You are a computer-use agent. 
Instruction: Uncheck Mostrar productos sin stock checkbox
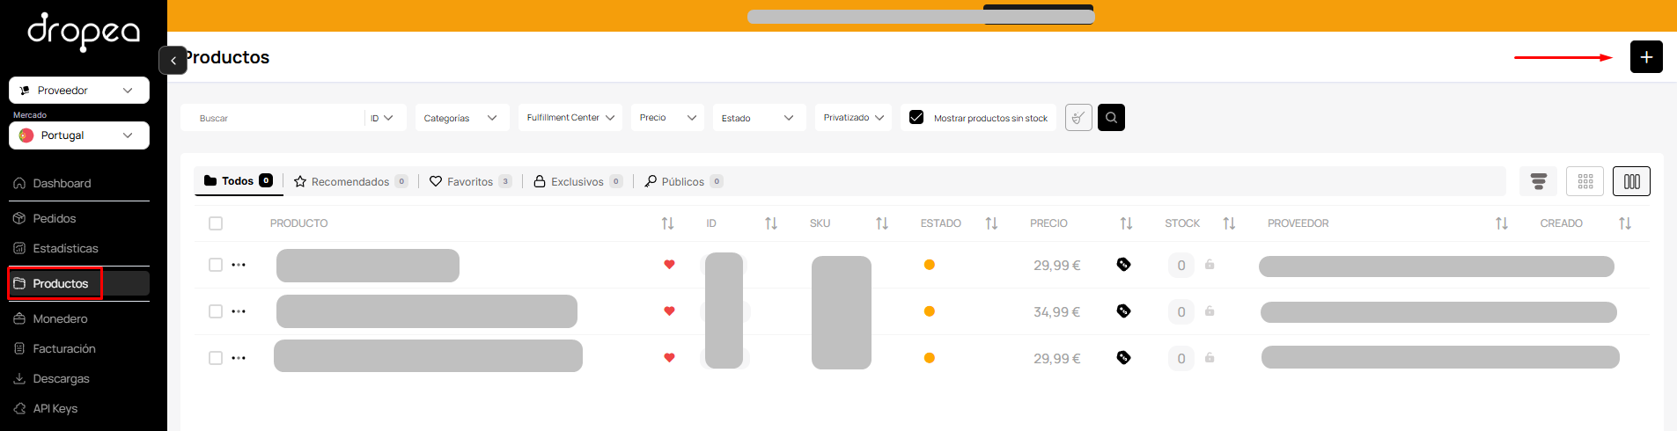coord(916,117)
